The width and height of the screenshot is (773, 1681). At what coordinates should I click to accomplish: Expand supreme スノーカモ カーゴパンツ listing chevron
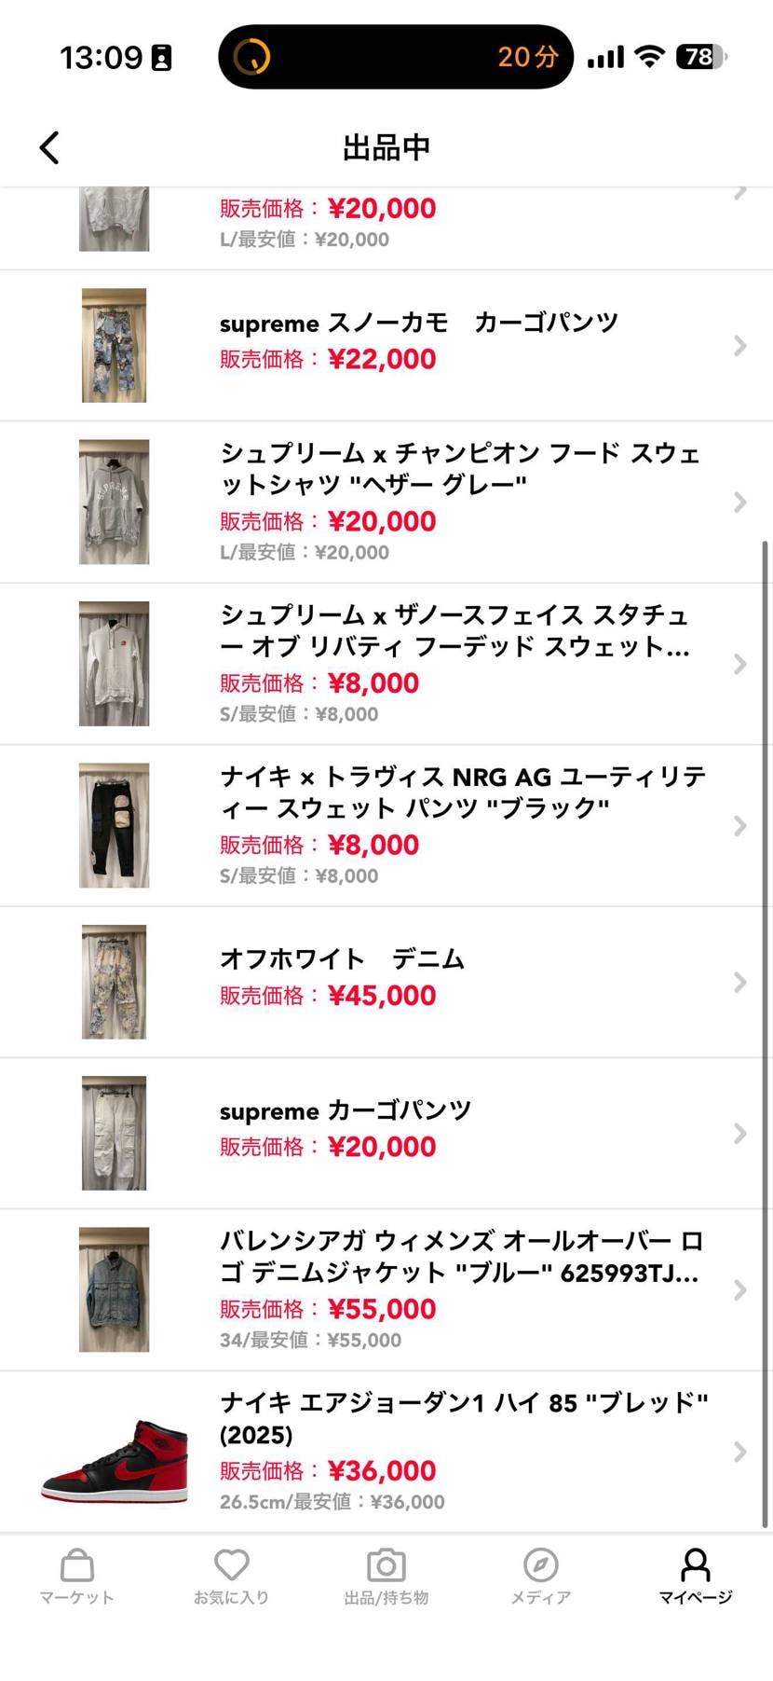[x=740, y=346]
